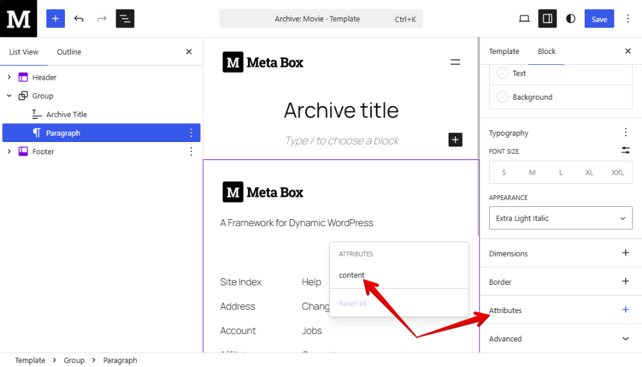Open the Appearance Extra Light Italic dropdown
The height and width of the screenshot is (367, 642).
(561, 218)
